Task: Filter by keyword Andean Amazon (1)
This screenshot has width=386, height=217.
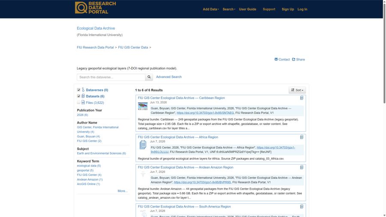Action: (x=90, y=179)
